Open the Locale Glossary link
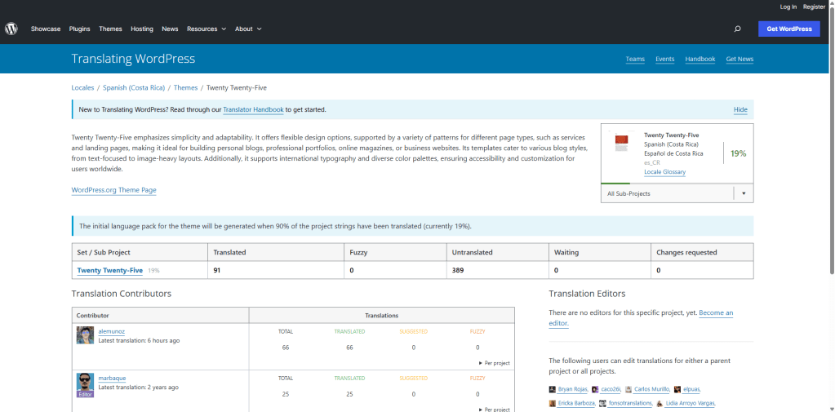835x412 pixels. click(x=664, y=172)
